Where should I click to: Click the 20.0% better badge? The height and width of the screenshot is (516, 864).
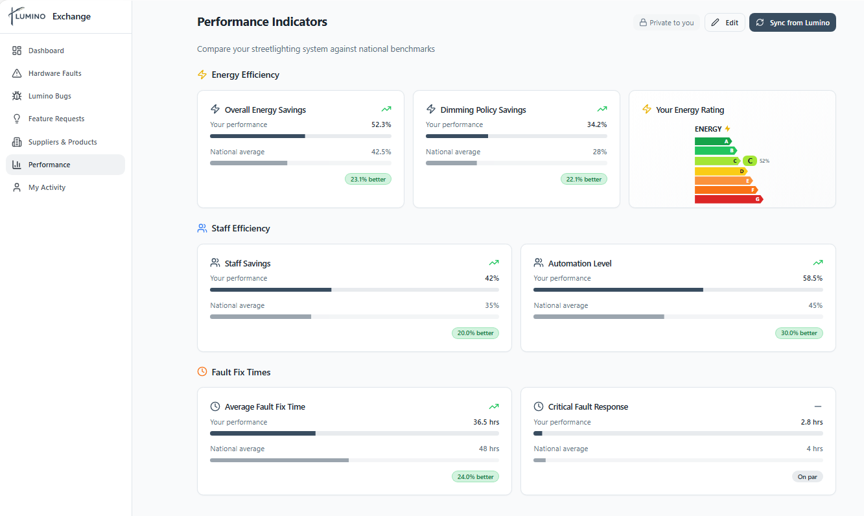coord(476,333)
